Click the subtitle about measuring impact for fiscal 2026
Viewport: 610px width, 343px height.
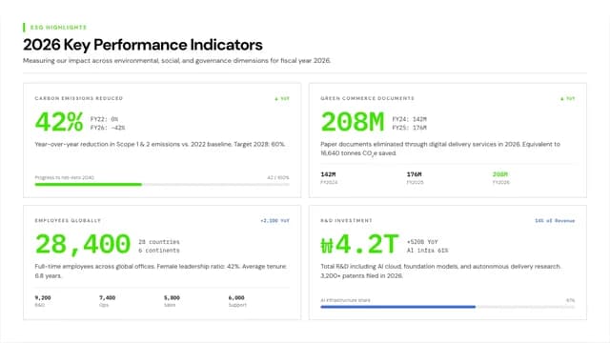(x=176, y=61)
